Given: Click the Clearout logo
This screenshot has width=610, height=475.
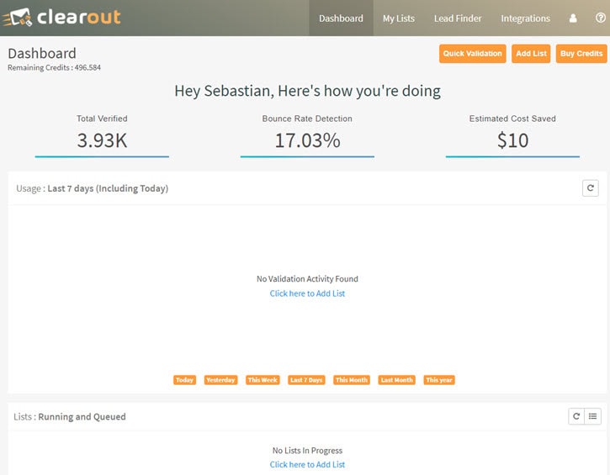Looking at the screenshot, I should point(67,18).
